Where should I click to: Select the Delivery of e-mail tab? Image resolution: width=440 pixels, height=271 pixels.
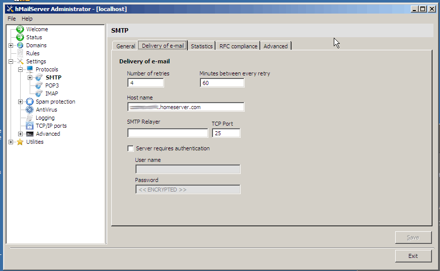tap(163, 46)
